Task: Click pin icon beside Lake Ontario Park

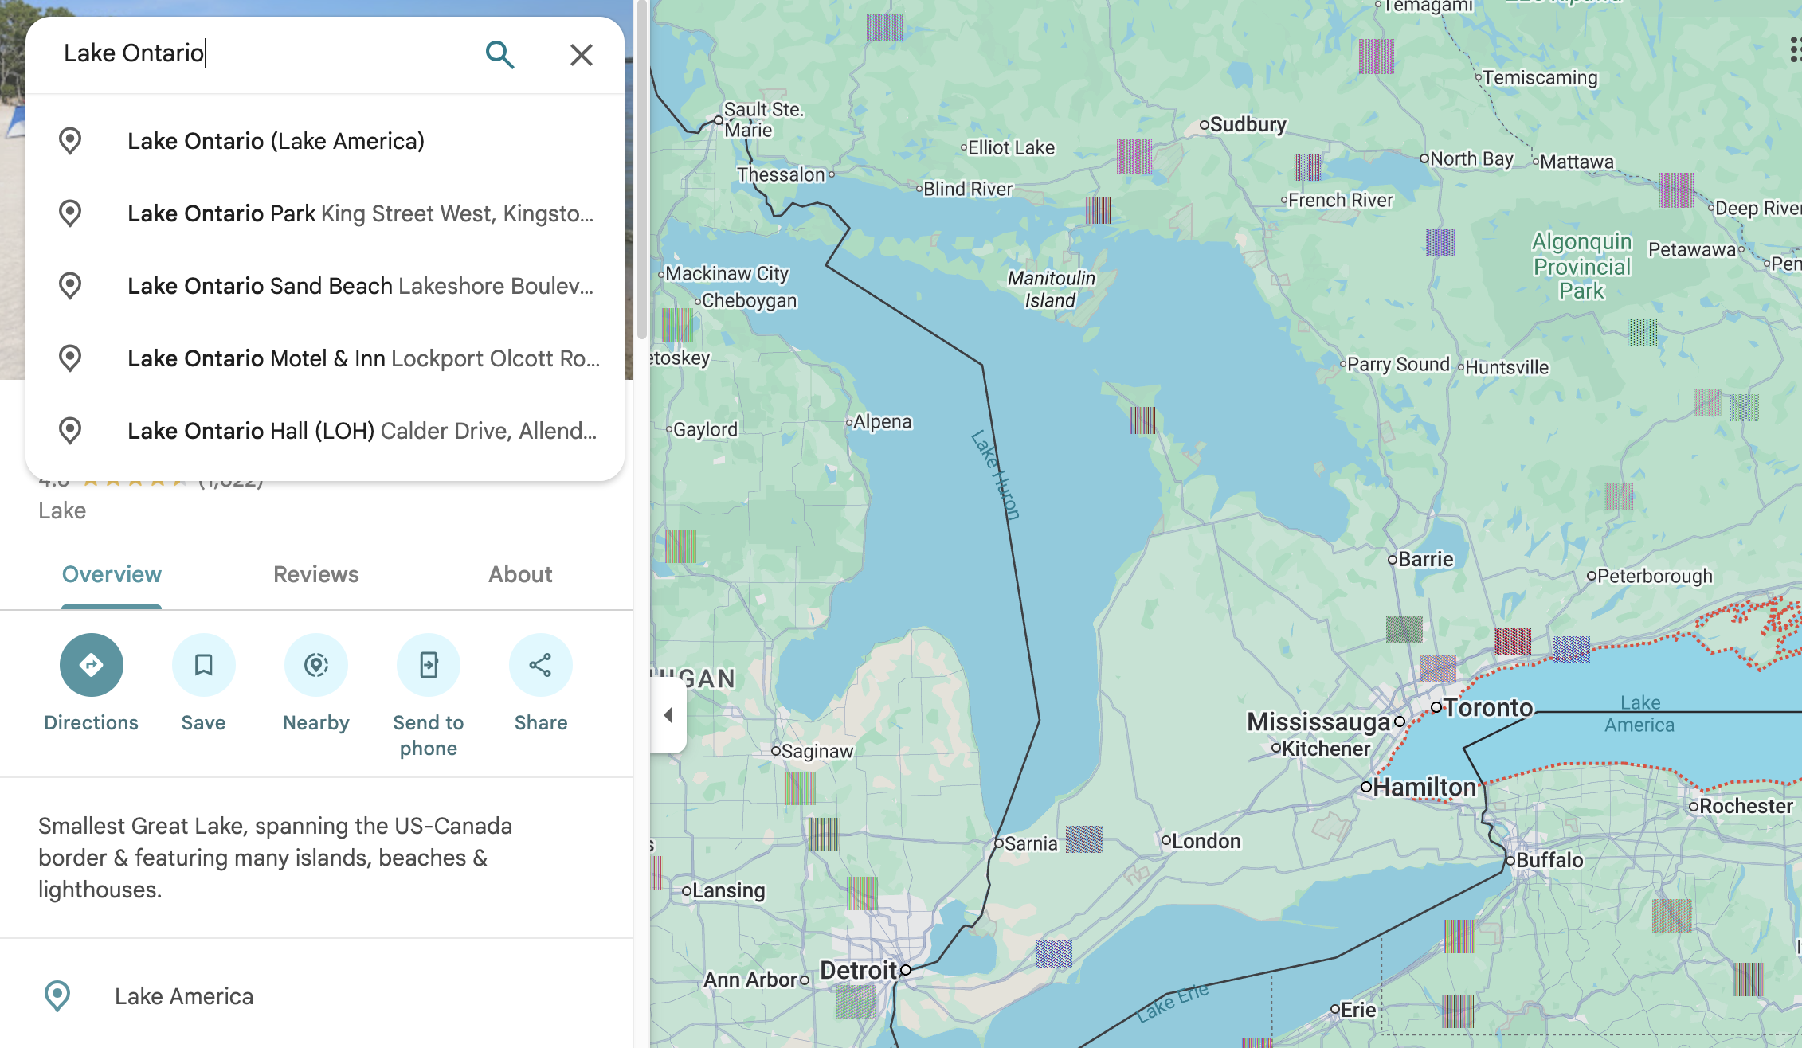Action: point(70,213)
